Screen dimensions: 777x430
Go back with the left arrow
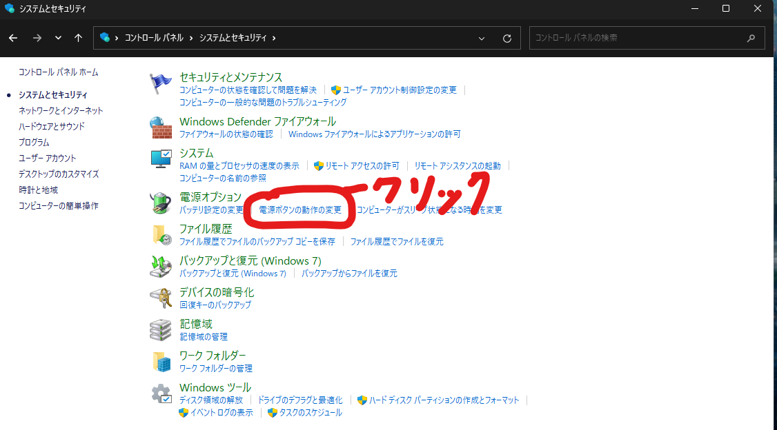coord(13,38)
